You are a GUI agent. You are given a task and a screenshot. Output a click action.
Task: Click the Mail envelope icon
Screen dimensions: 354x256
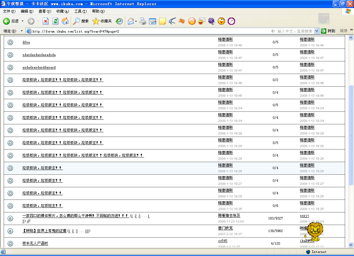131,21
